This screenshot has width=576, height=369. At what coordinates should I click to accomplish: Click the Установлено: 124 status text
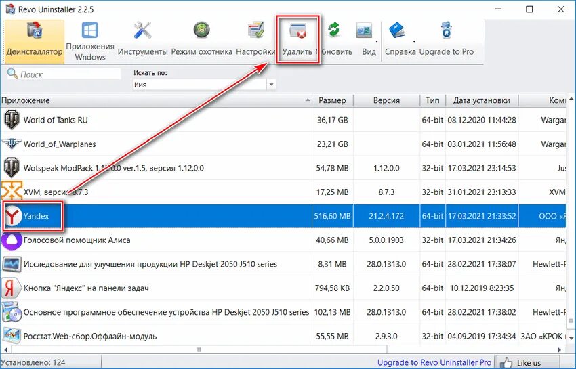click(33, 362)
